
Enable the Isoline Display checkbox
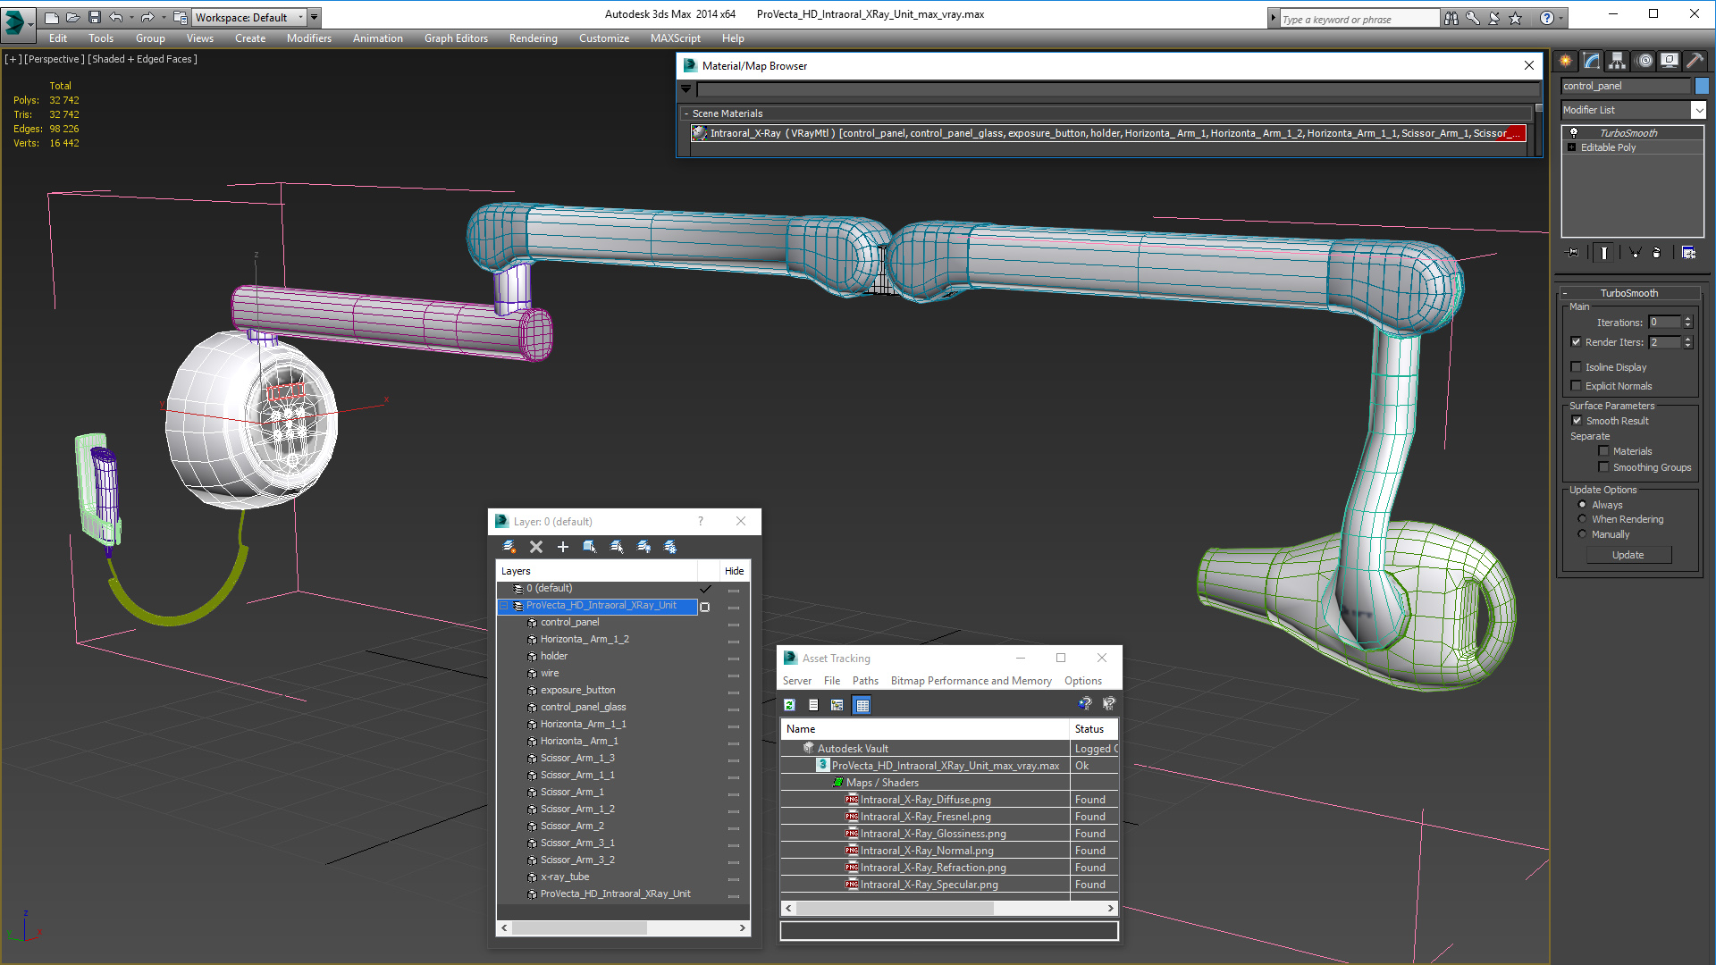click(1577, 366)
